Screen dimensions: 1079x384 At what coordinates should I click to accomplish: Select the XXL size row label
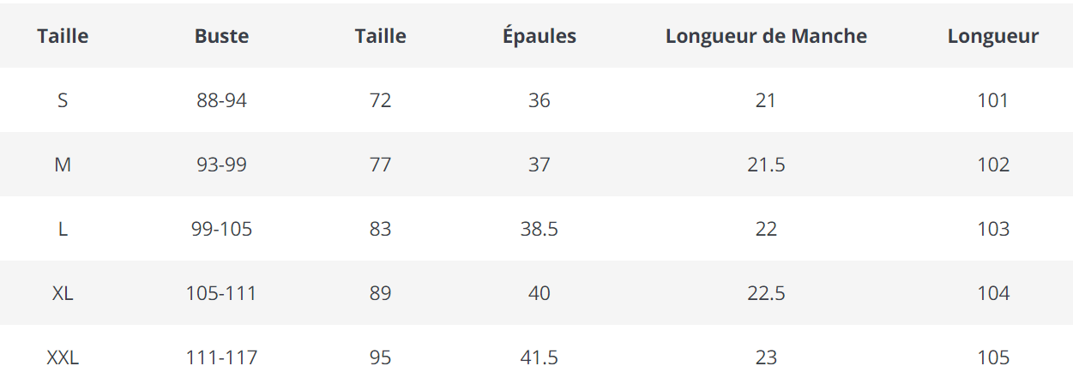coord(63,357)
